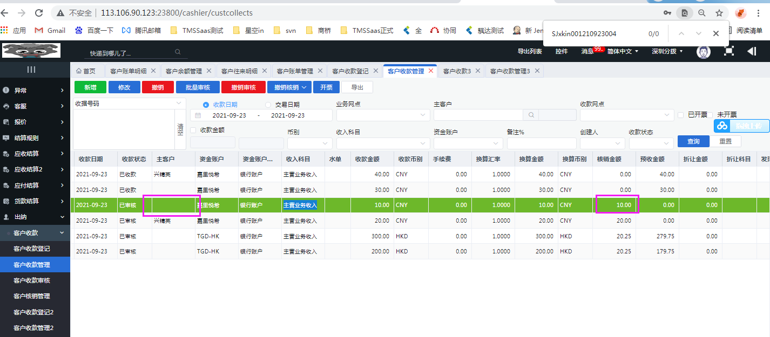The height and width of the screenshot is (337, 770).
Task: Click the 批量审核 button
Action: (x=198, y=87)
